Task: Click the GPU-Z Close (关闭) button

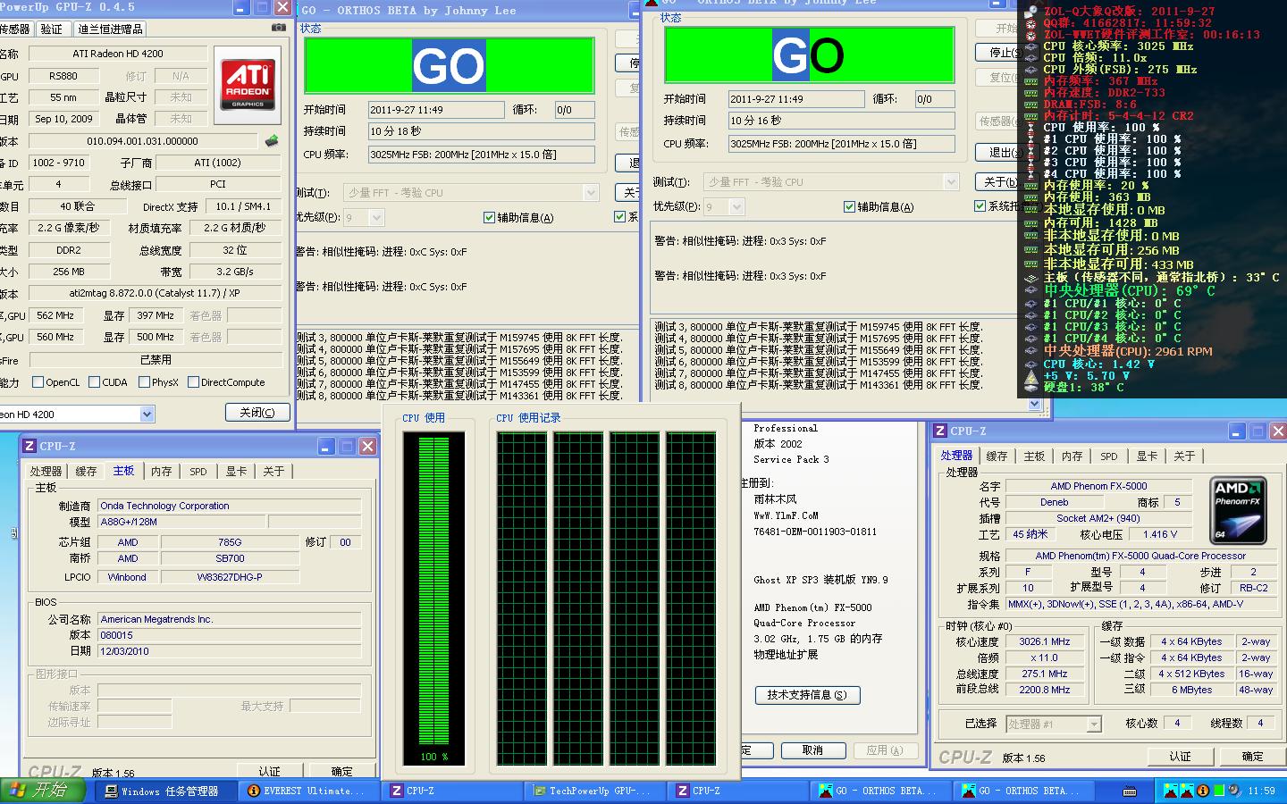Action: pyautogui.click(x=257, y=413)
